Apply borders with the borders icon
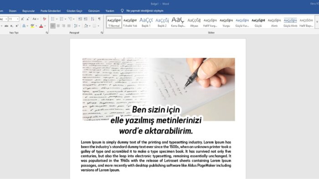Image resolution: width=319 pixels, height=179 pixels. pyautogui.click(x=94, y=26)
